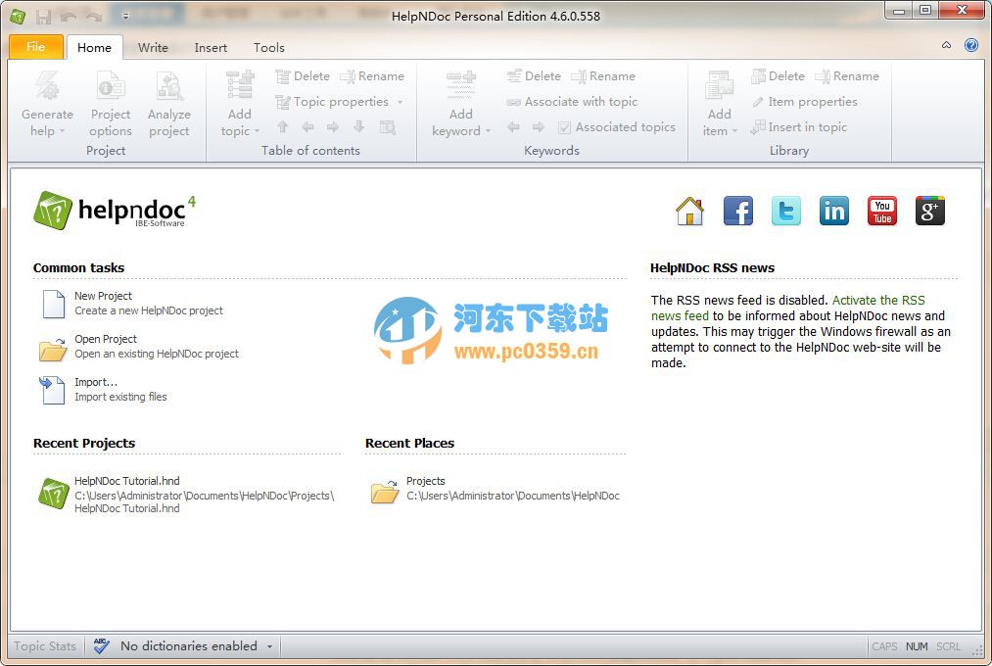Open the No dictionaries enabled dropdown

pyautogui.click(x=191, y=645)
